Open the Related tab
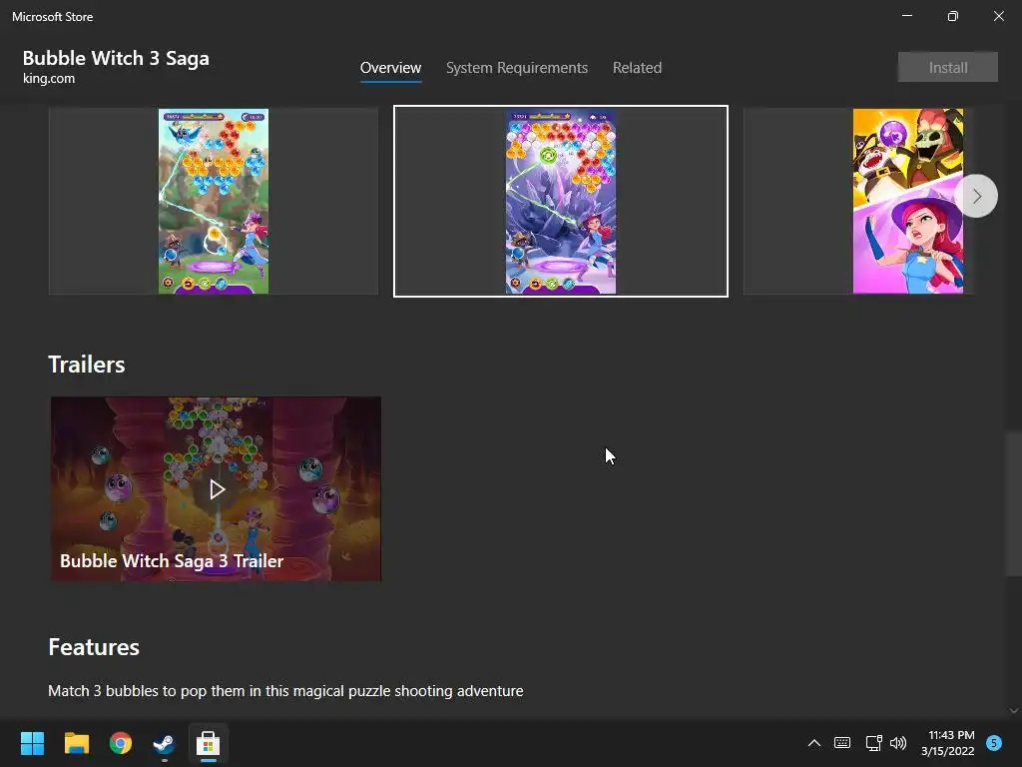The image size is (1022, 767). pos(637,68)
